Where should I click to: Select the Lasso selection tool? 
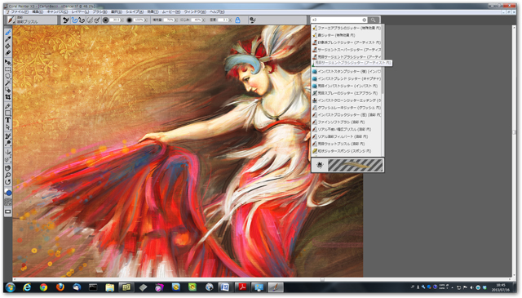(7, 76)
